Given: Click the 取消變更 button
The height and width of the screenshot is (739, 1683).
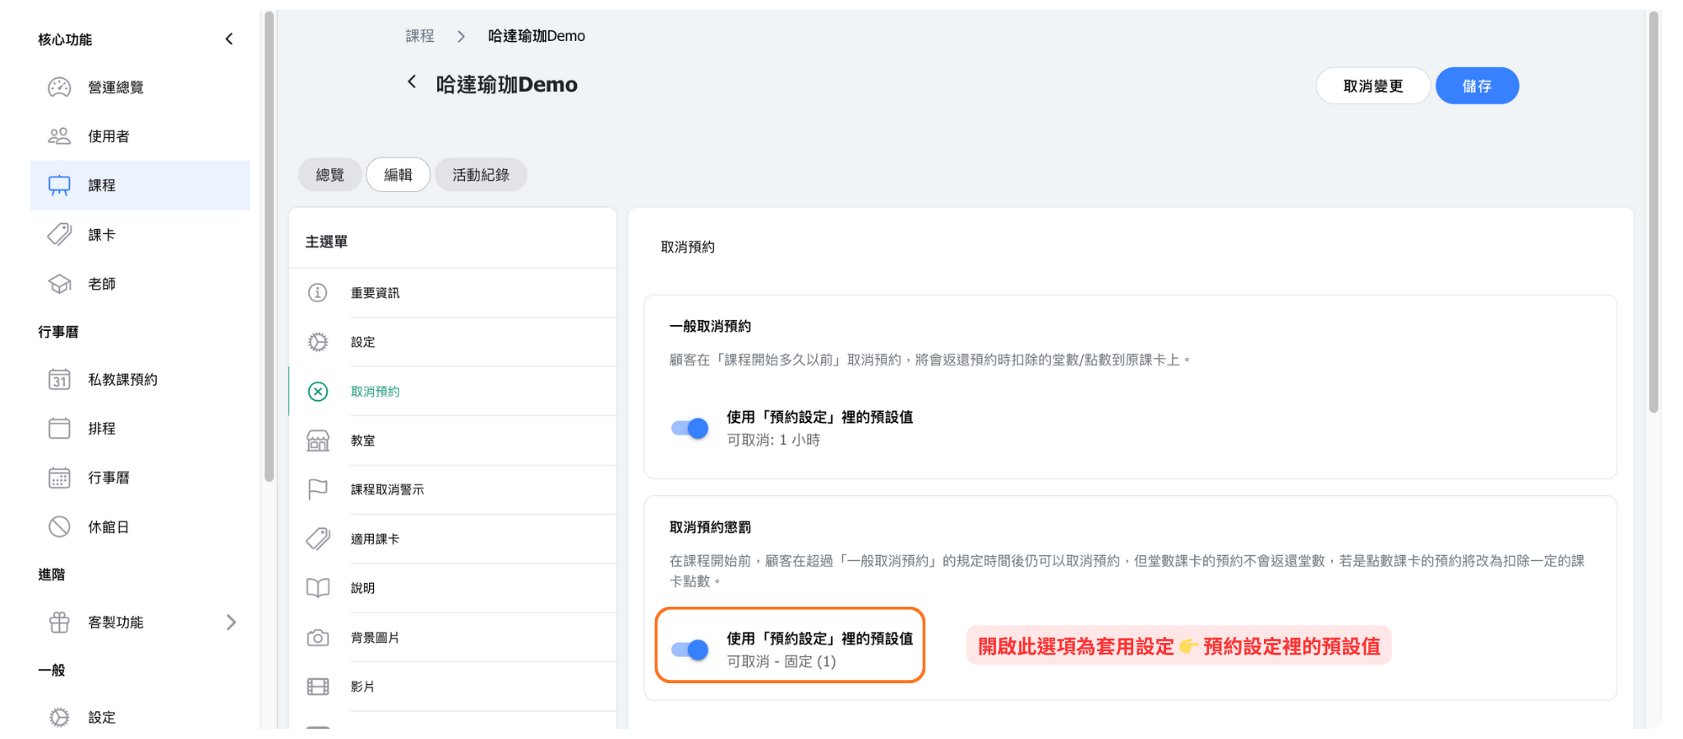Looking at the screenshot, I should [x=1372, y=86].
